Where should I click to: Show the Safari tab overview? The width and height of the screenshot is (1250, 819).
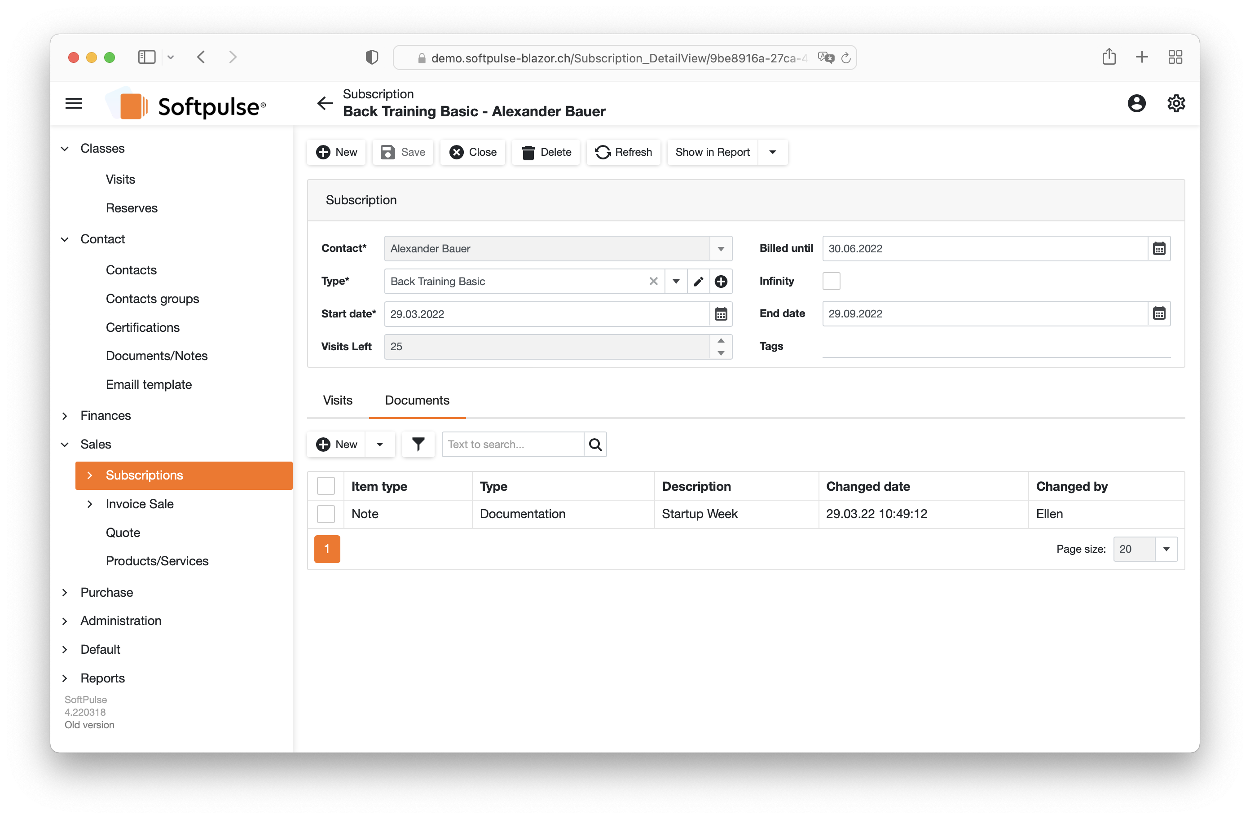click(x=1175, y=57)
